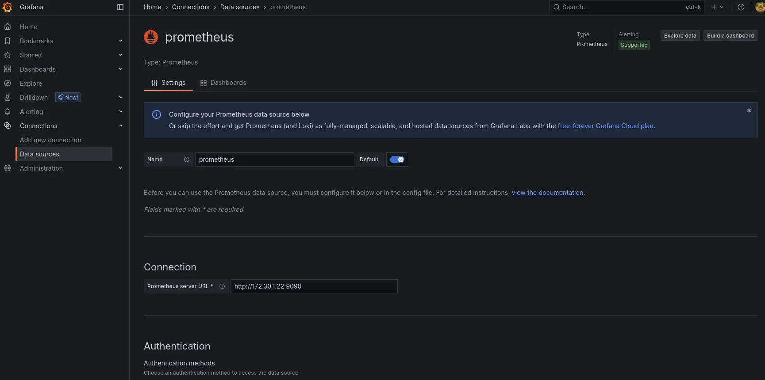Click the Build a dashboard button

pyautogui.click(x=730, y=36)
